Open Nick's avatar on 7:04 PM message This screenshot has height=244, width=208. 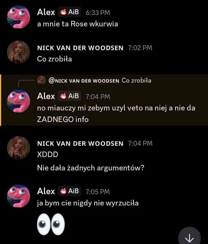click(18, 148)
